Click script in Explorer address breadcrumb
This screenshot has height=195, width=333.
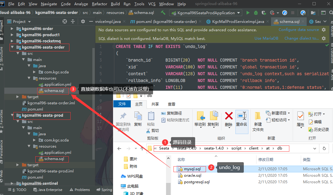coord(236,148)
